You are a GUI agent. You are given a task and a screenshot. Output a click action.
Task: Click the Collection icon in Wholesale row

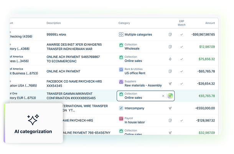[x=121, y=45]
